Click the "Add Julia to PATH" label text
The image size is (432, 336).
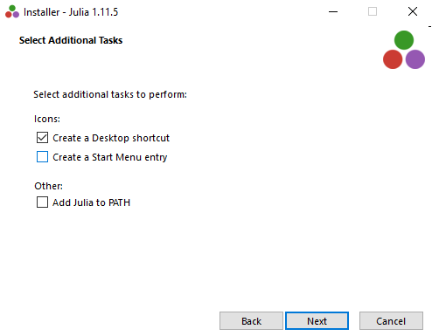tap(91, 202)
